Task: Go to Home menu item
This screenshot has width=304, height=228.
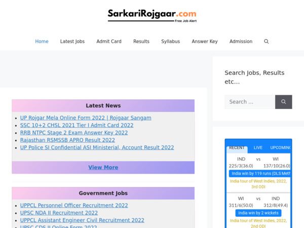Action: click(x=42, y=42)
